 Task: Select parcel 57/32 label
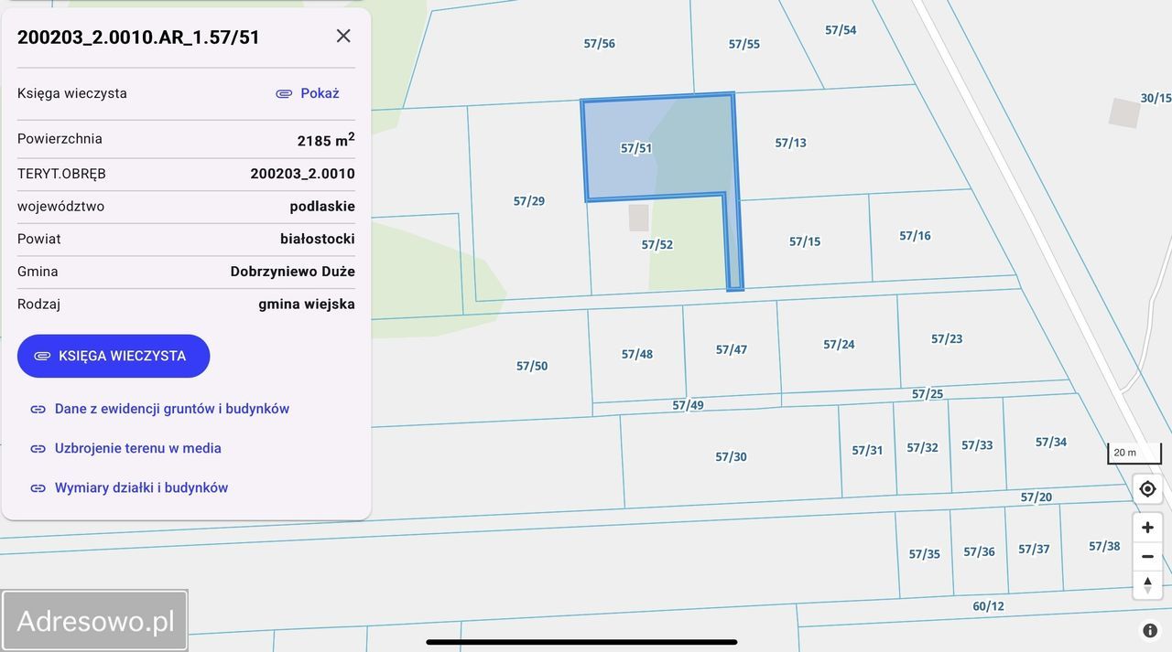pyautogui.click(x=922, y=447)
